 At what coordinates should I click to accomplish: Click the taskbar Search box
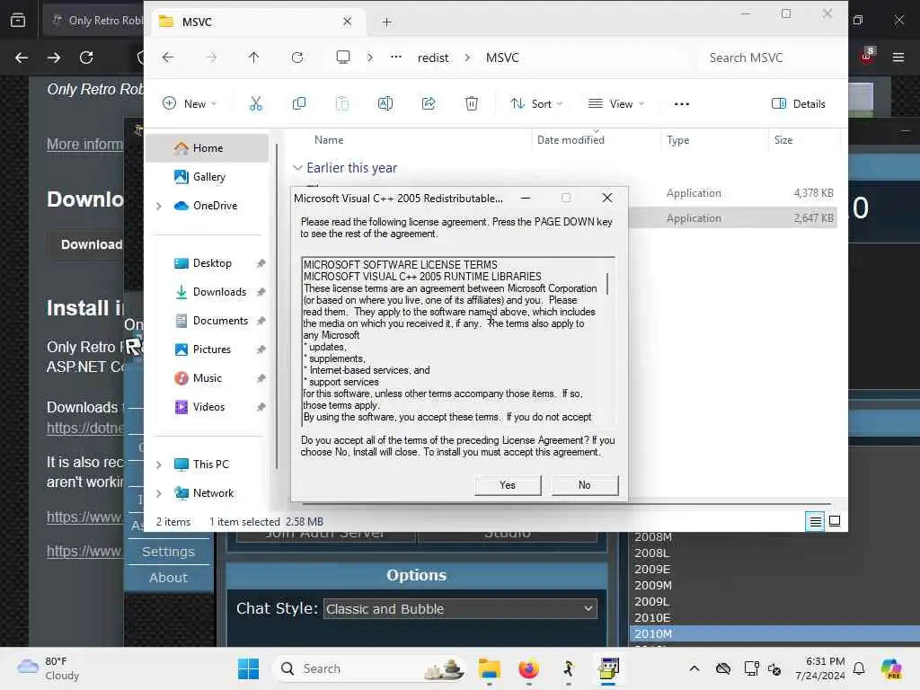pos(369,668)
